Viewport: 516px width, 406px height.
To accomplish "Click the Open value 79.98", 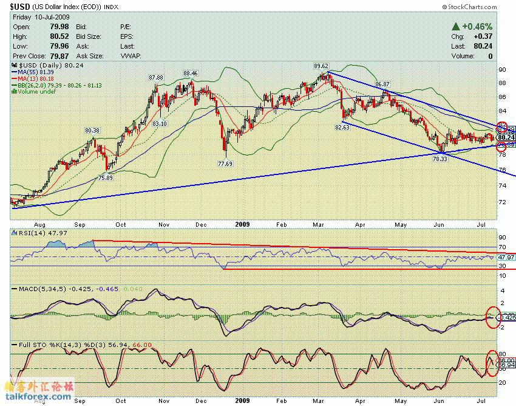I will click(59, 27).
